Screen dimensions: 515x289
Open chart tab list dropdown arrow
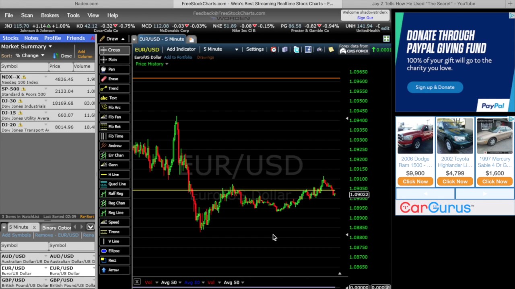[134, 39]
